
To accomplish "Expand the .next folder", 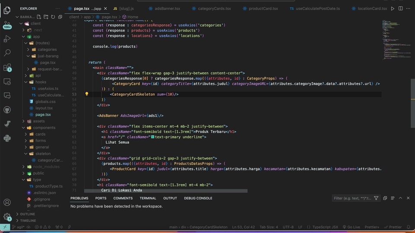I will pyautogui.click(x=23, y=30).
